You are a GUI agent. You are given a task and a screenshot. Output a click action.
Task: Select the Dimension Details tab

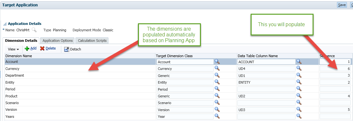click(x=21, y=41)
